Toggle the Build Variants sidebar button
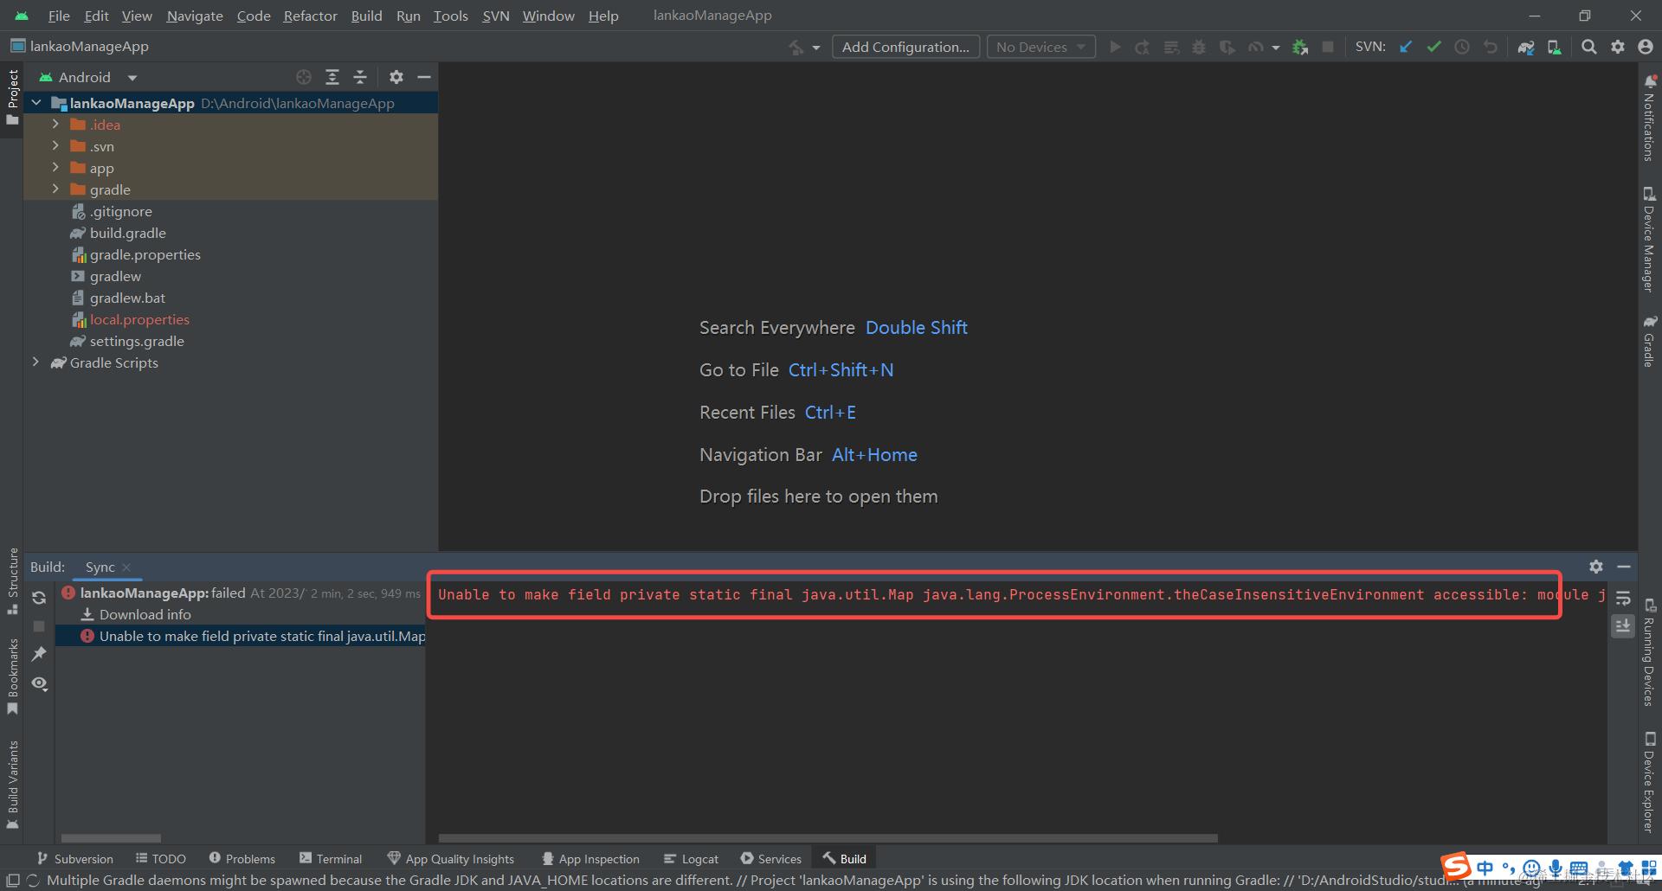Image resolution: width=1662 pixels, height=891 pixels. pyautogui.click(x=12, y=784)
